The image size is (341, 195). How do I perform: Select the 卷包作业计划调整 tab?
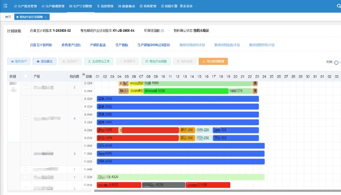tap(31, 17)
